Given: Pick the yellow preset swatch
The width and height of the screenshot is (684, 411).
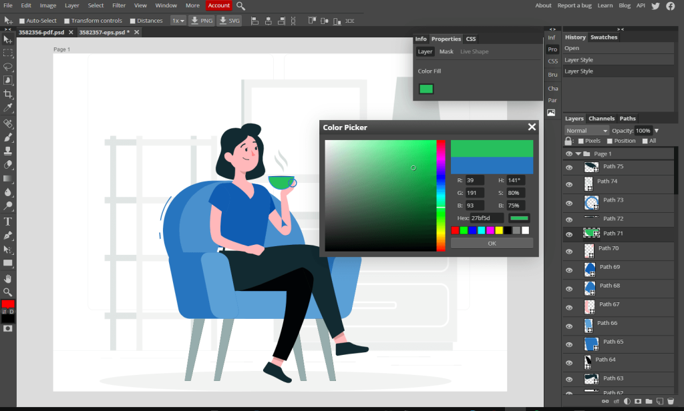Looking at the screenshot, I should point(499,231).
